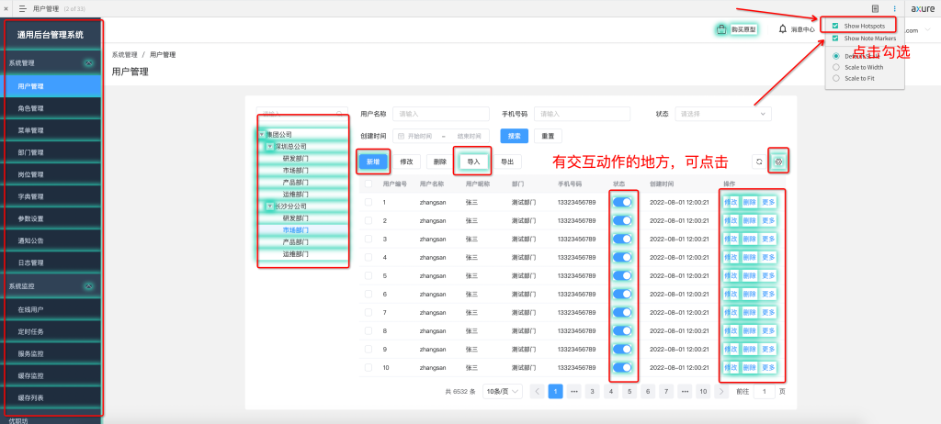Uncheck the Show Hotspots checkbox
941x424 pixels.
click(x=834, y=26)
